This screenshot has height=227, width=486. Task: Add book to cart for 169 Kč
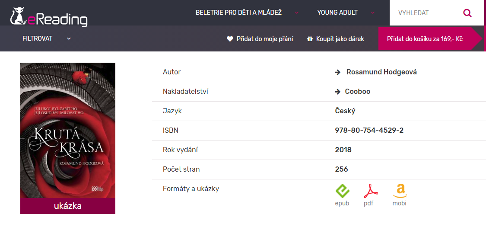[425, 39]
